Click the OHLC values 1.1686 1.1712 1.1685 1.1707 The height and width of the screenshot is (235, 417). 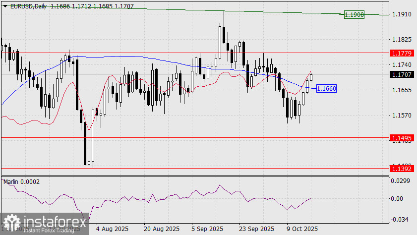[92, 6]
